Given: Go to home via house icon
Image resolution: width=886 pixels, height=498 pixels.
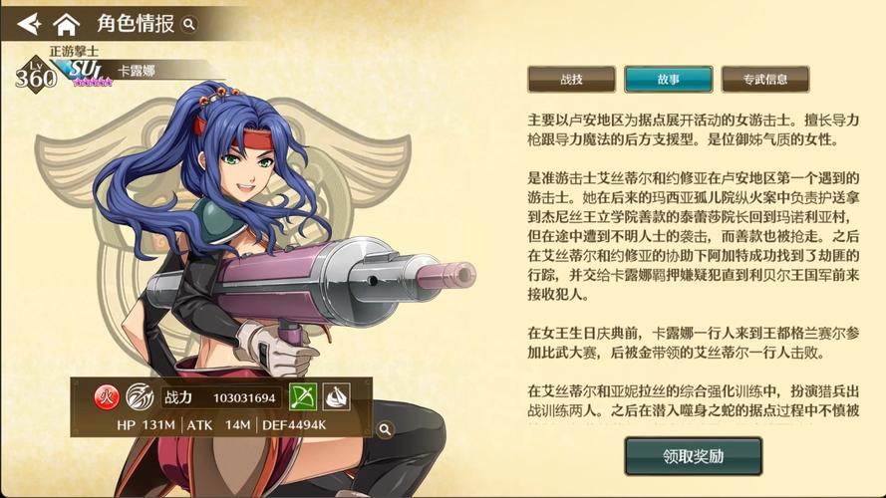Looking at the screenshot, I should tap(66, 24).
